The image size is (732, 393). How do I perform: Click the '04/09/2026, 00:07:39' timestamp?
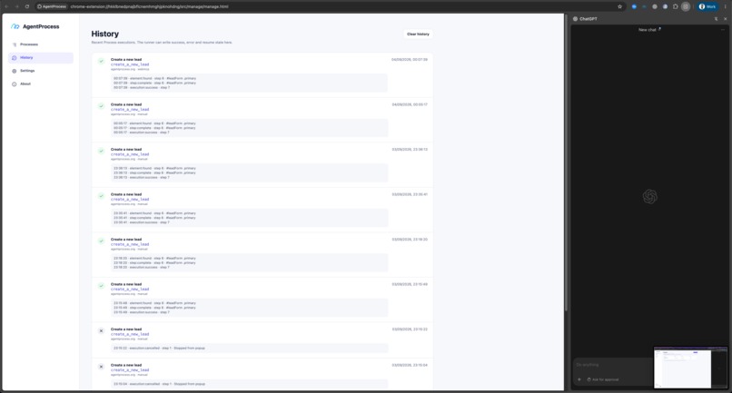410,60
